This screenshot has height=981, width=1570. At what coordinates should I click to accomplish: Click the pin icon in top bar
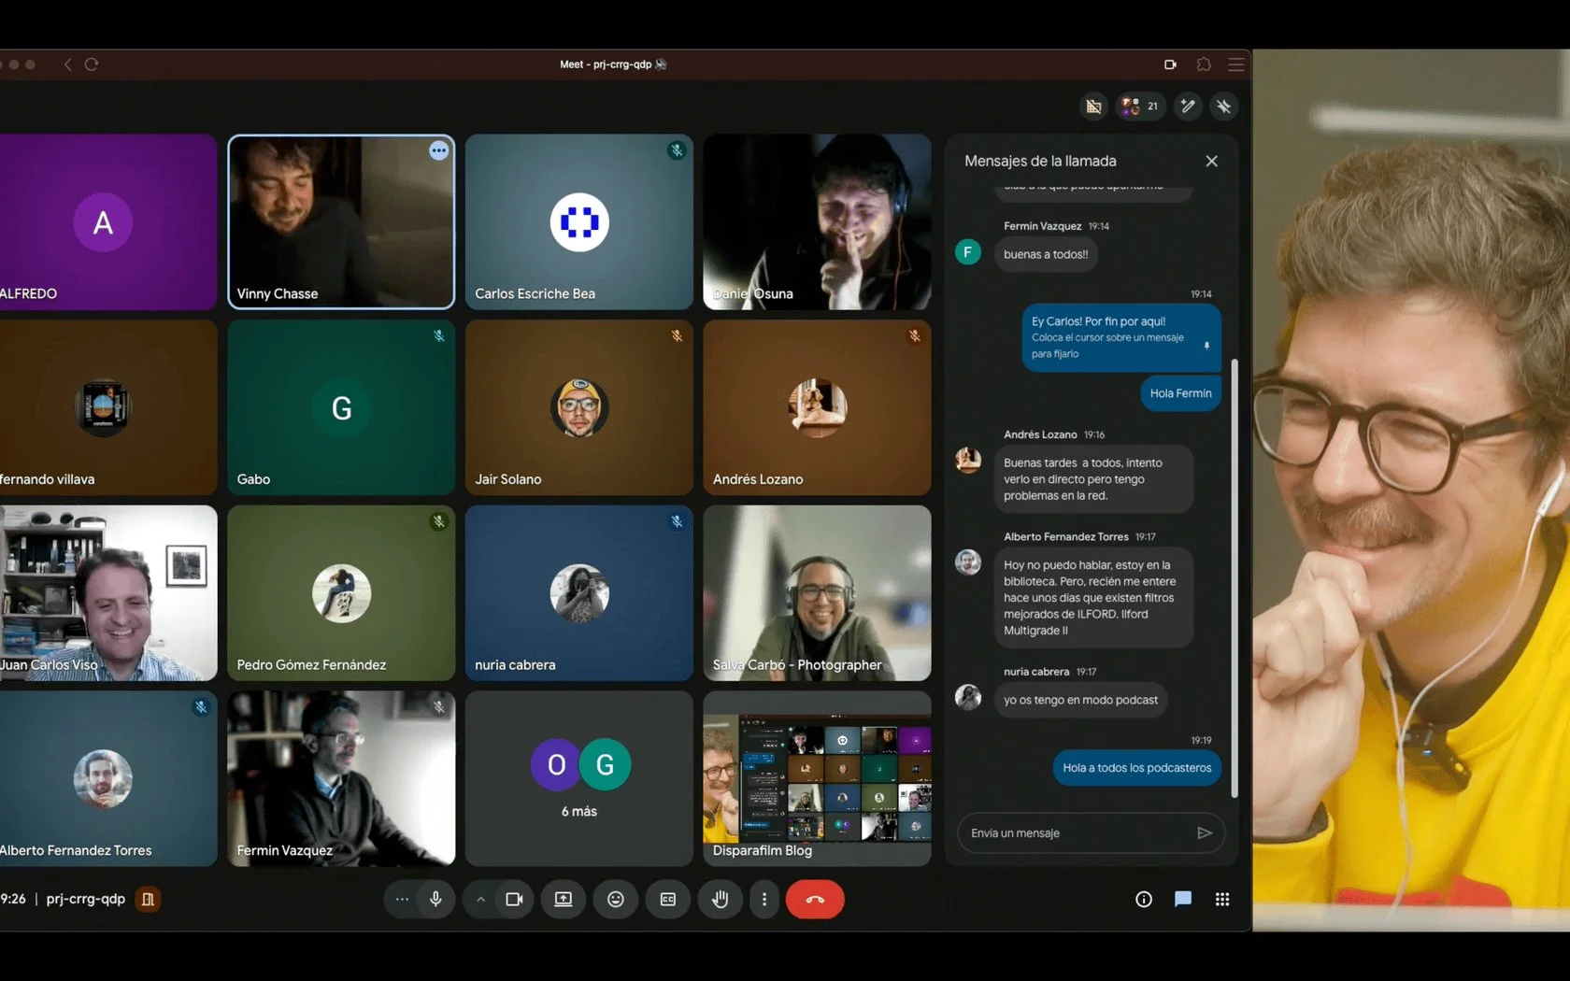click(1224, 107)
